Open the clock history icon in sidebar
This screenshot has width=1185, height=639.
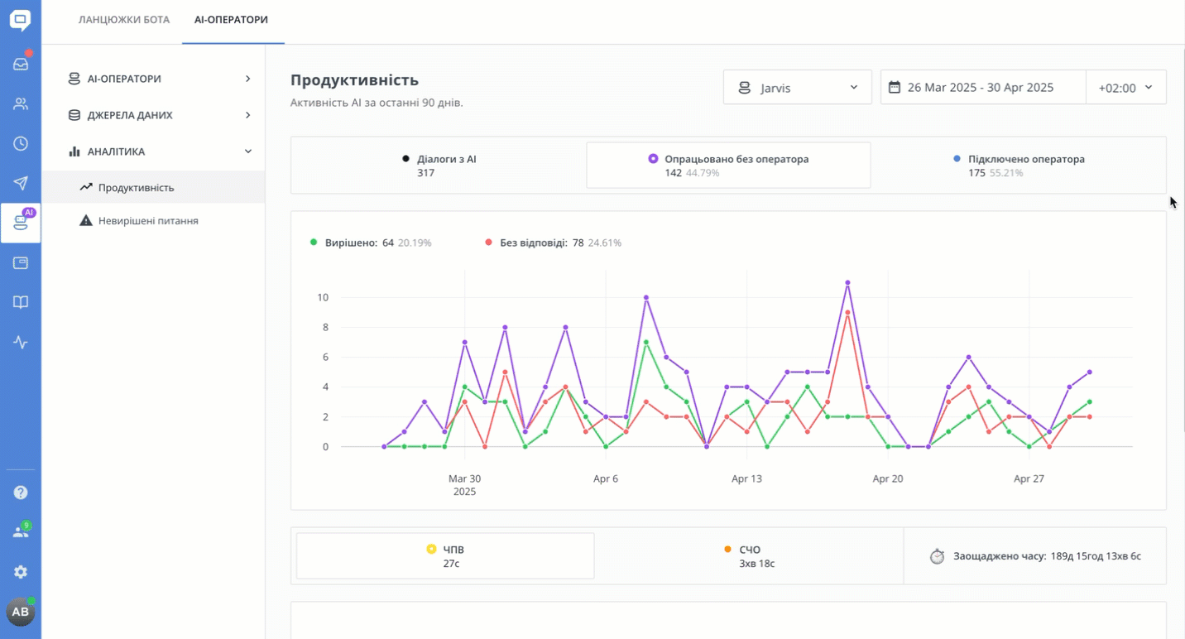(x=21, y=144)
